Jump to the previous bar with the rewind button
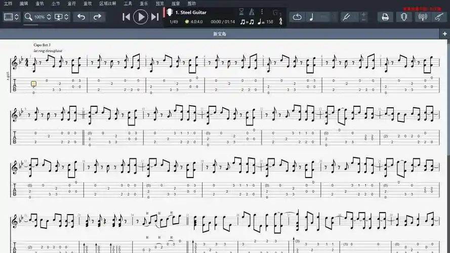Image resolution: width=450 pixels, height=253 pixels. coord(127,17)
